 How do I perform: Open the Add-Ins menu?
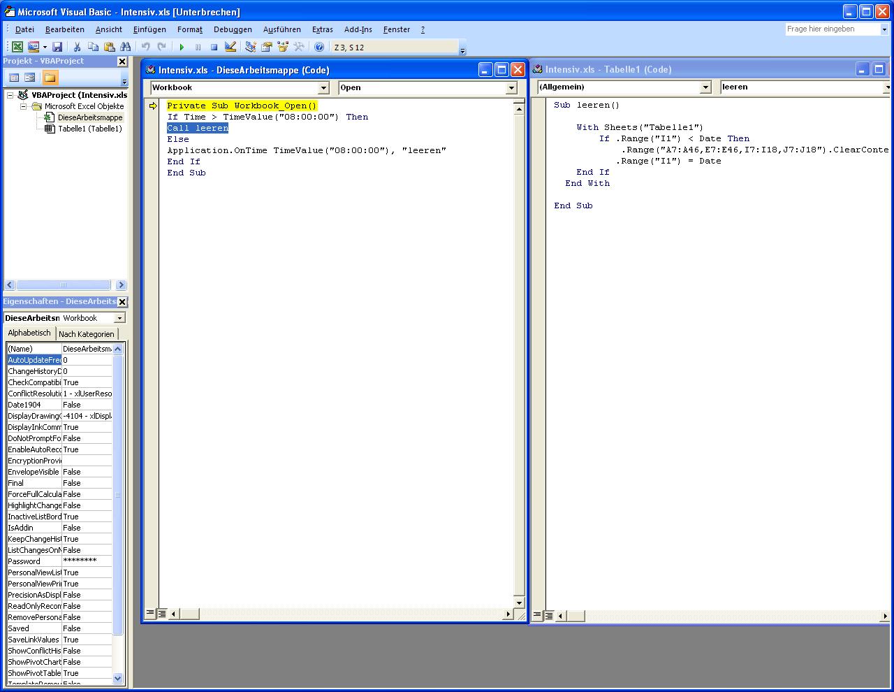[358, 29]
